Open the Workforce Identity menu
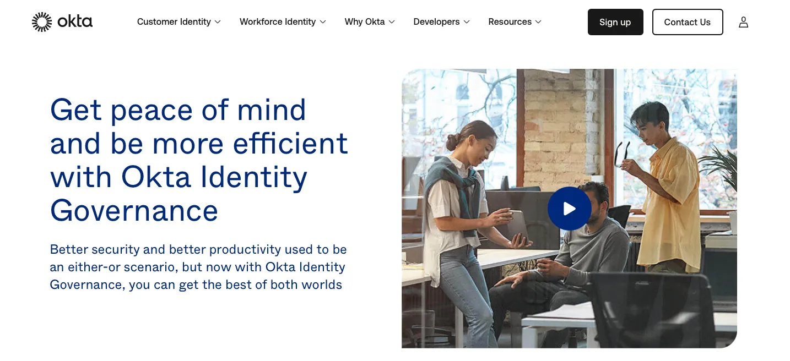The height and width of the screenshot is (361, 790). point(283,22)
